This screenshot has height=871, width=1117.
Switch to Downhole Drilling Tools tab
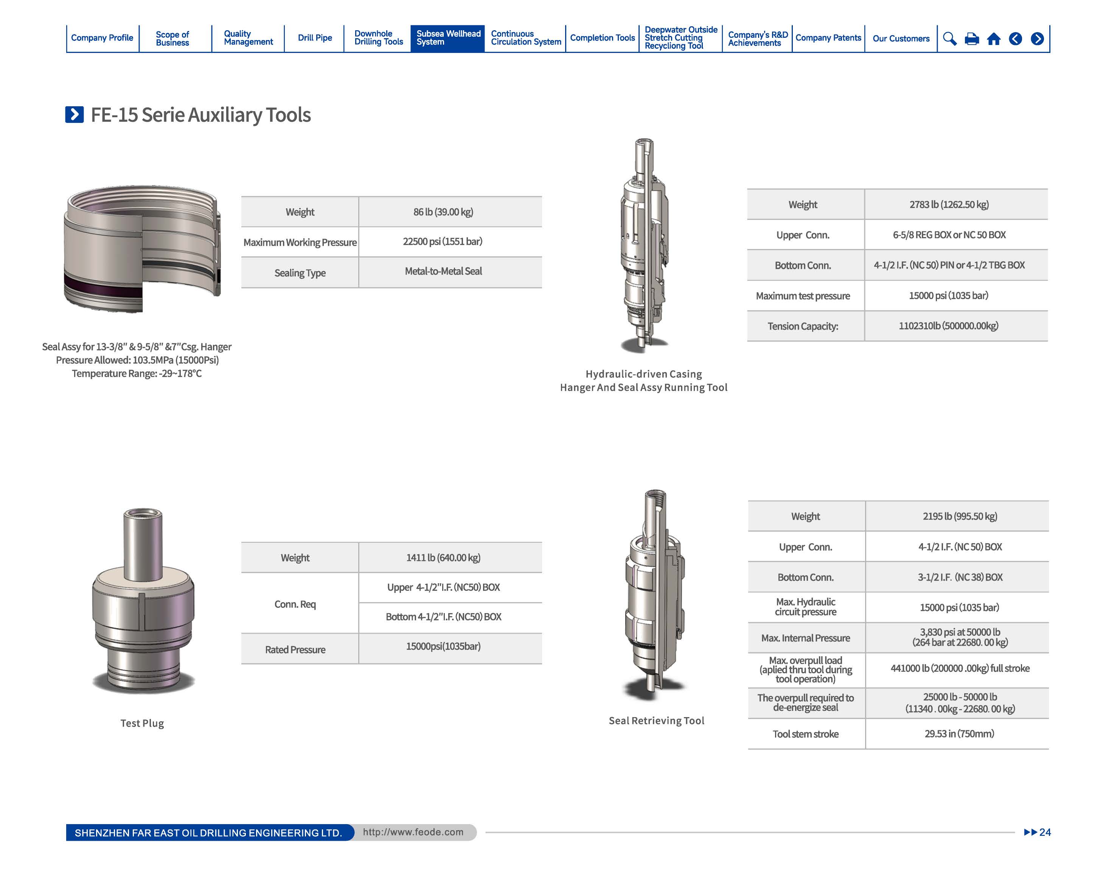coord(379,38)
